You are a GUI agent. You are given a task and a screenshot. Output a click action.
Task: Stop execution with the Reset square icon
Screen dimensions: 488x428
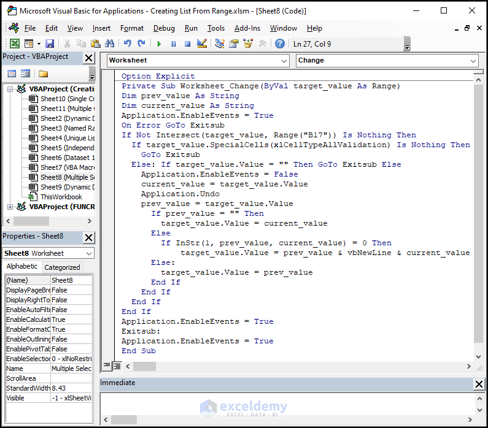pyautogui.click(x=187, y=44)
